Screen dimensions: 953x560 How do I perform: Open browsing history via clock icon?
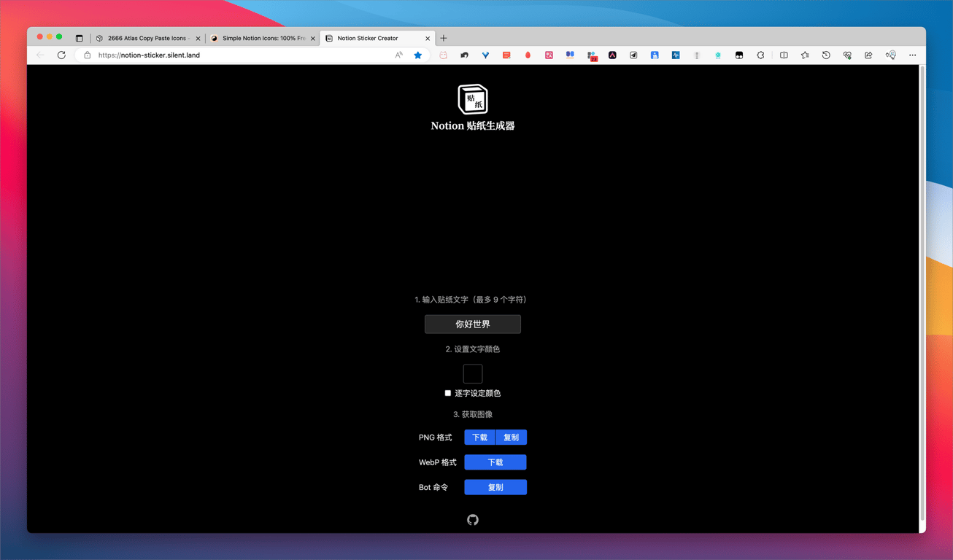pyautogui.click(x=825, y=55)
